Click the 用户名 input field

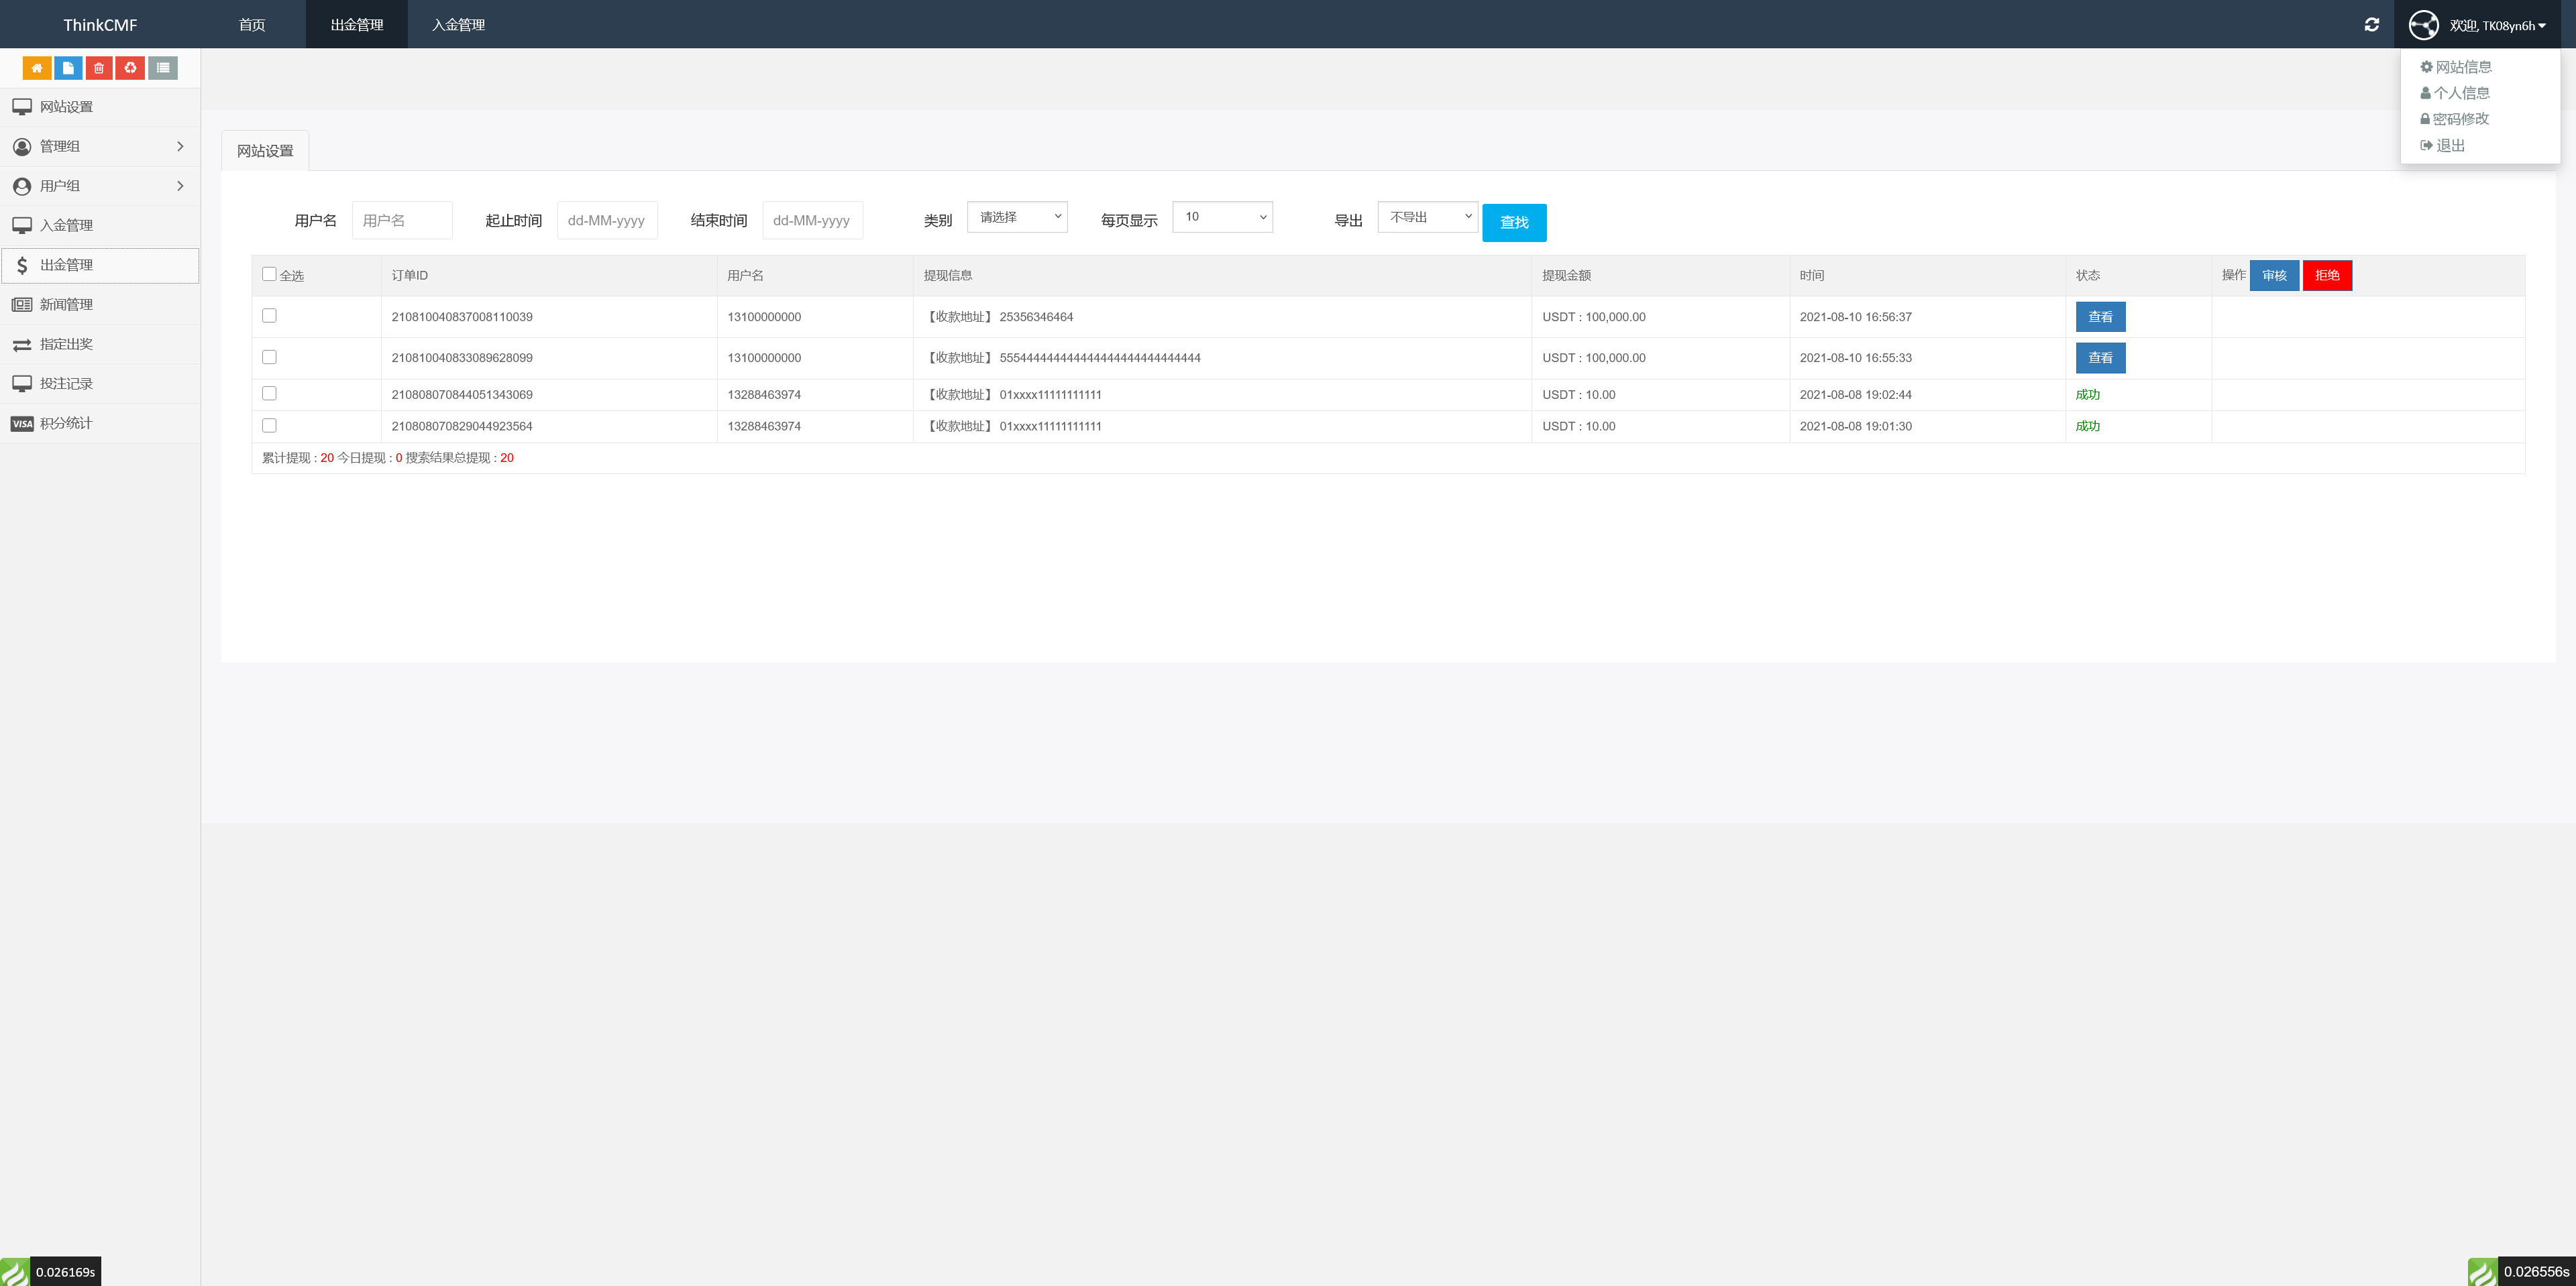click(402, 221)
